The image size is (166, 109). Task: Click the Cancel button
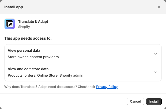click(135, 102)
